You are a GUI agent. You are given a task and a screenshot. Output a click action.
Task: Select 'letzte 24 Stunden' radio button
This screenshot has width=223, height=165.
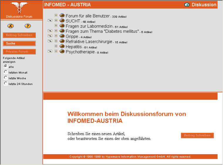(6, 83)
